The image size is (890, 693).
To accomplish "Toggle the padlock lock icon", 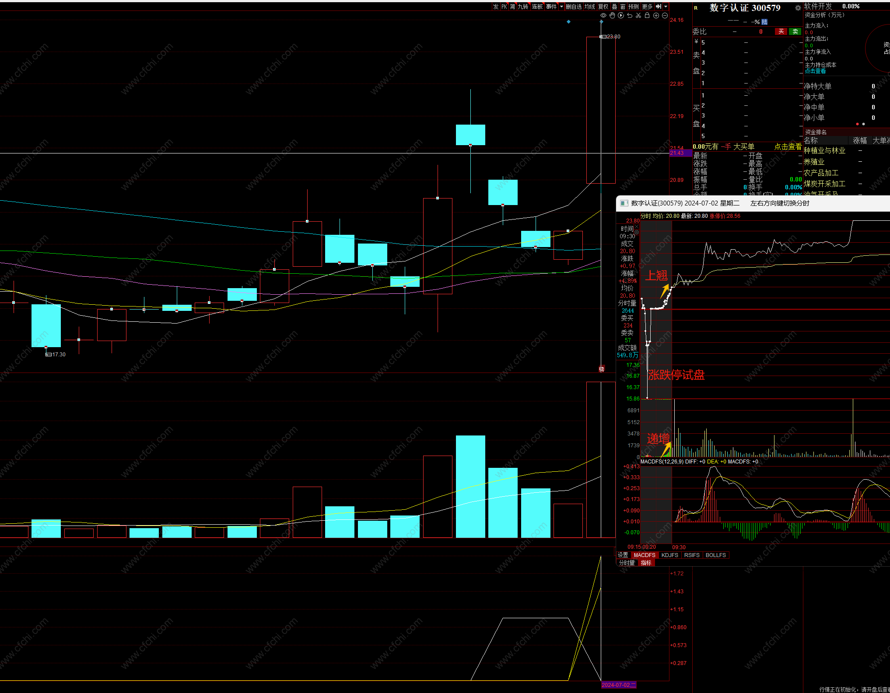I will (647, 16).
